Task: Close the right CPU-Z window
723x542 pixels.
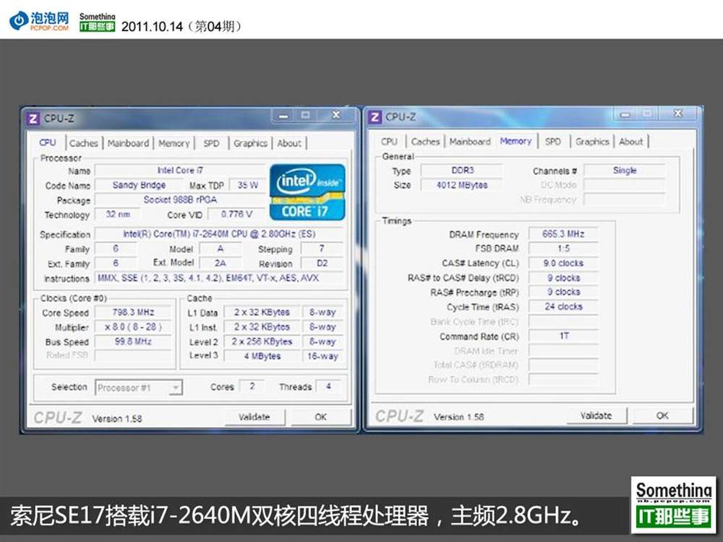Action: pos(678,113)
